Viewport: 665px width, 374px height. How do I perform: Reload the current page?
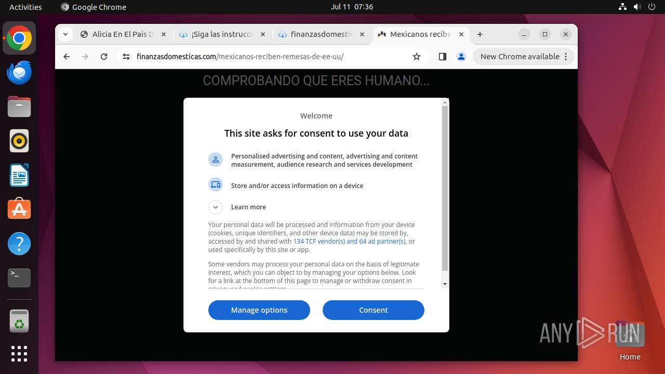click(x=104, y=57)
